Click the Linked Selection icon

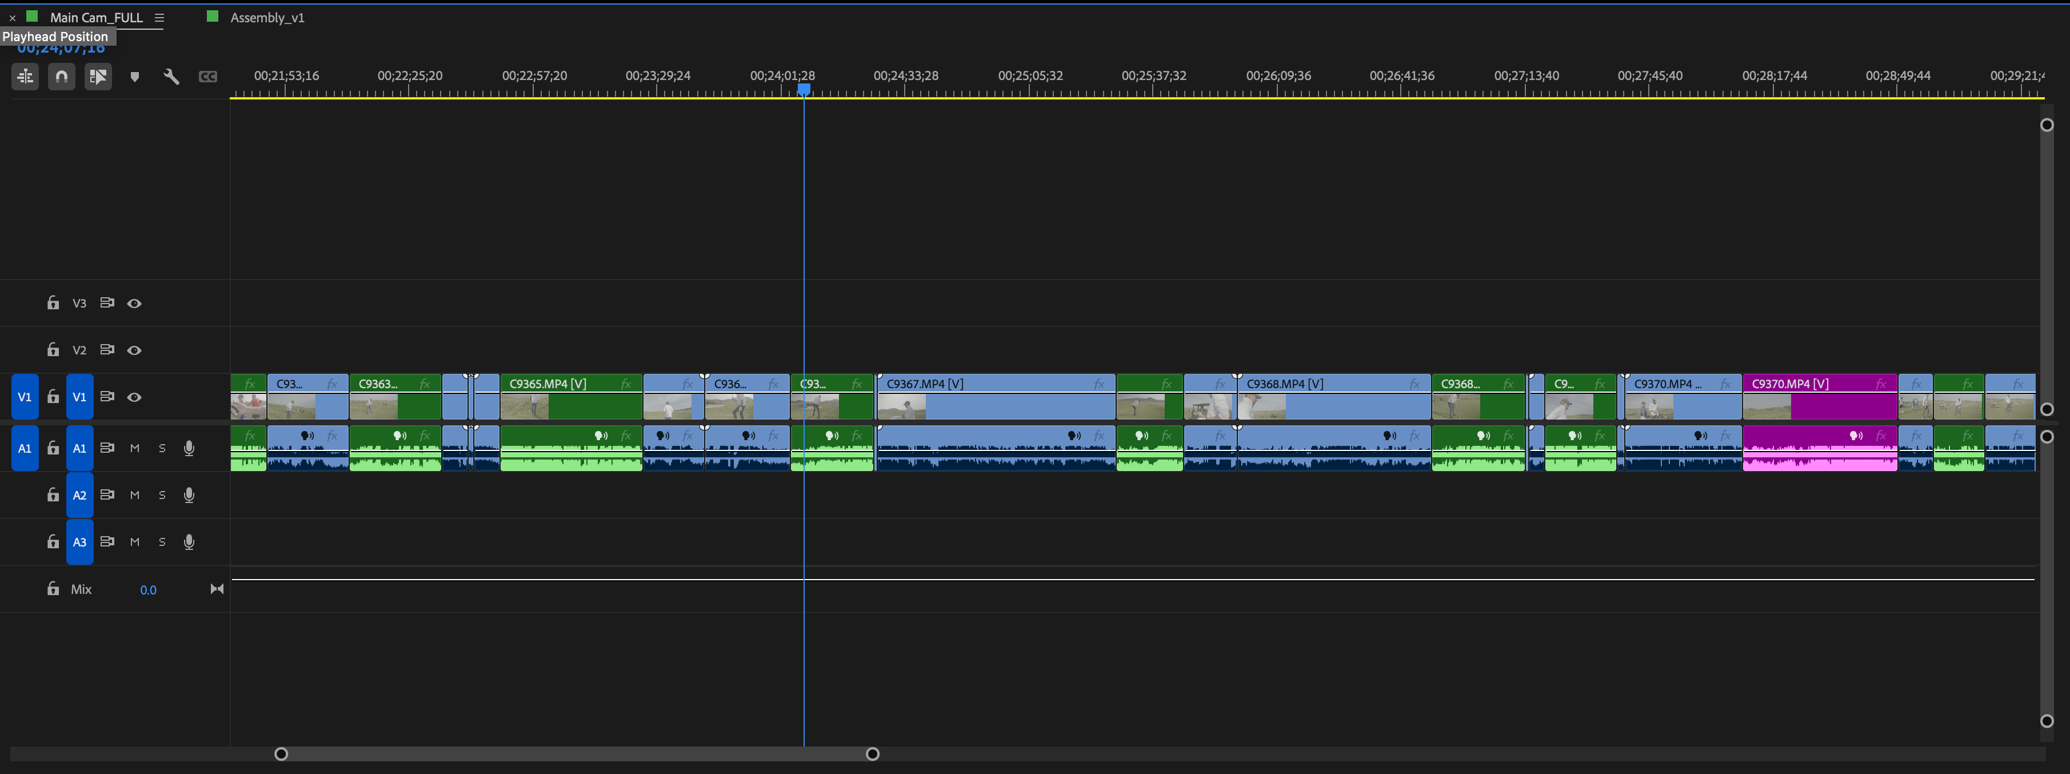[x=98, y=77]
